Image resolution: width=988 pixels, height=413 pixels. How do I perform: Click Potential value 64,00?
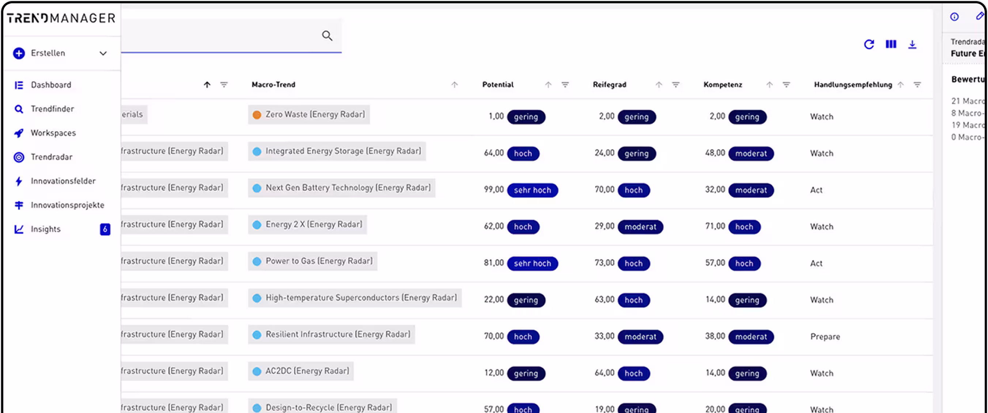click(493, 153)
